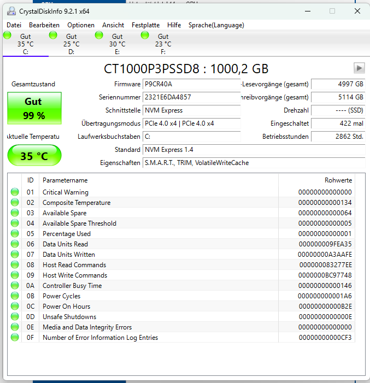Click the Firmware field P9CR40A
The width and height of the screenshot is (370, 383).
click(192, 84)
